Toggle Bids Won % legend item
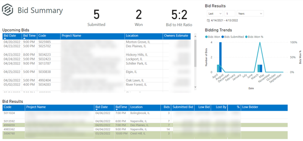The height and width of the screenshot is (141, 303). (254, 37)
